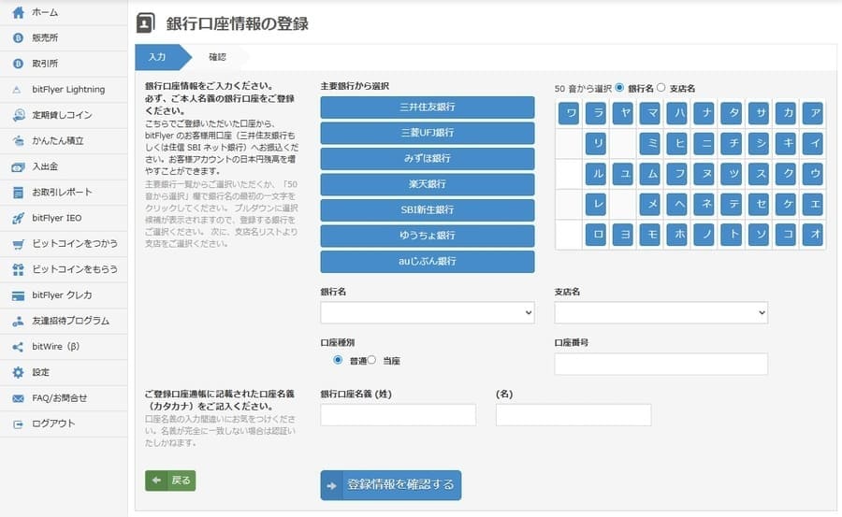Select the 当座 account type radio button
The image size is (842, 517).
[x=371, y=360]
